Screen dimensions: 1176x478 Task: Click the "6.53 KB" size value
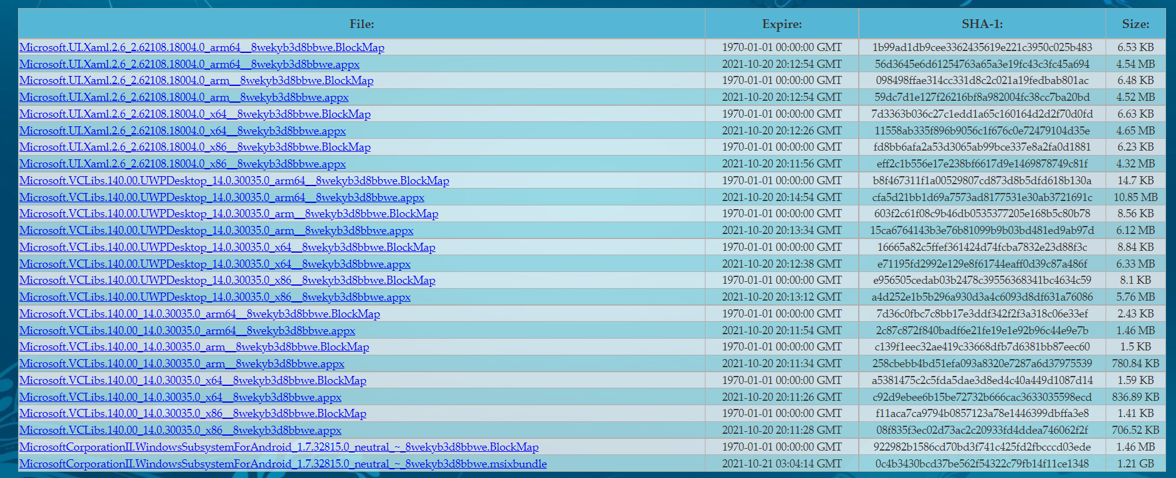pyautogui.click(x=1135, y=47)
